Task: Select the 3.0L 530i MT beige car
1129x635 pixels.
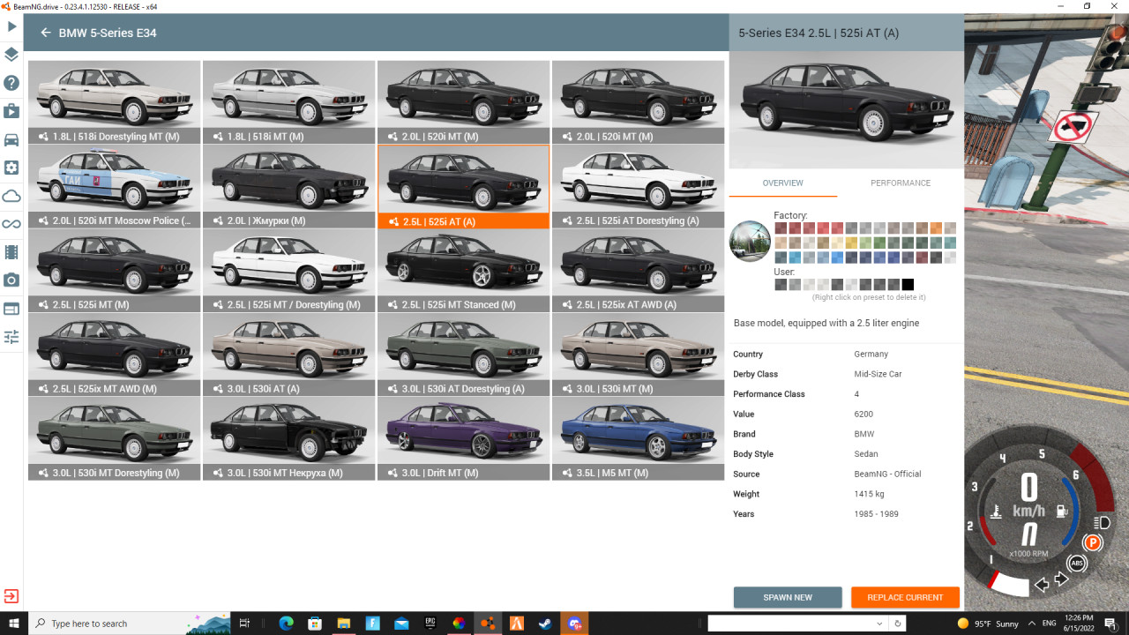Action: click(x=639, y=354)
